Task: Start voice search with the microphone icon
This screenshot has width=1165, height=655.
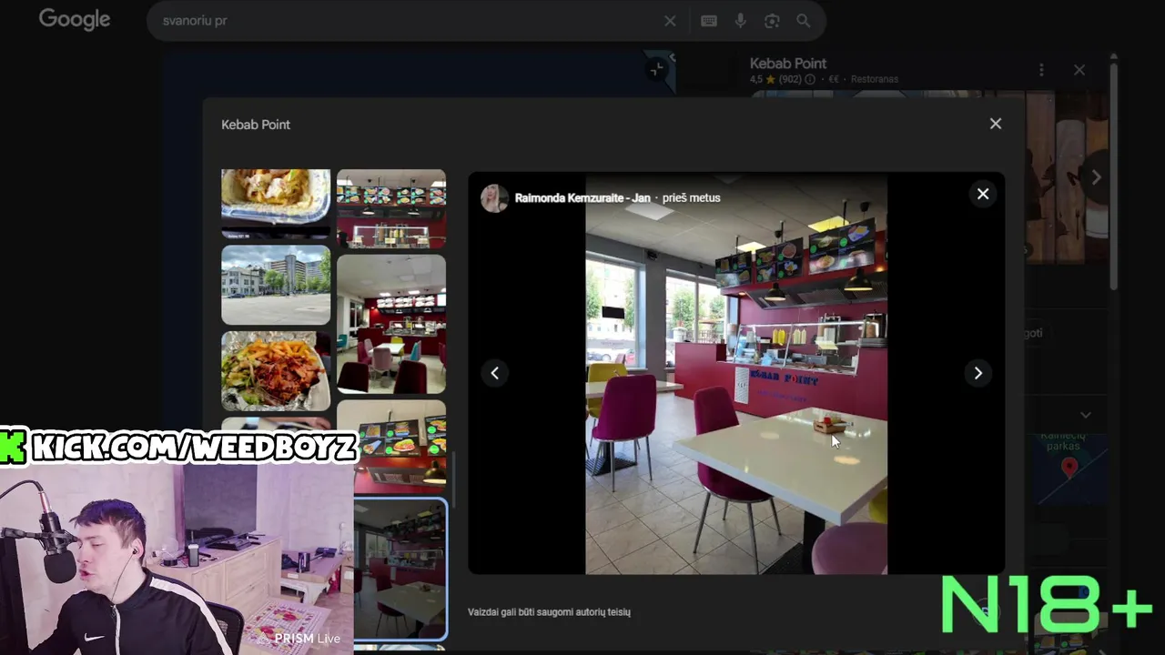Action: 741,21
